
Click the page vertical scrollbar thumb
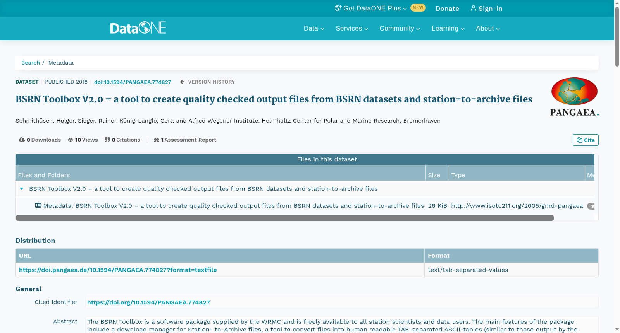(x=617, y=36)
